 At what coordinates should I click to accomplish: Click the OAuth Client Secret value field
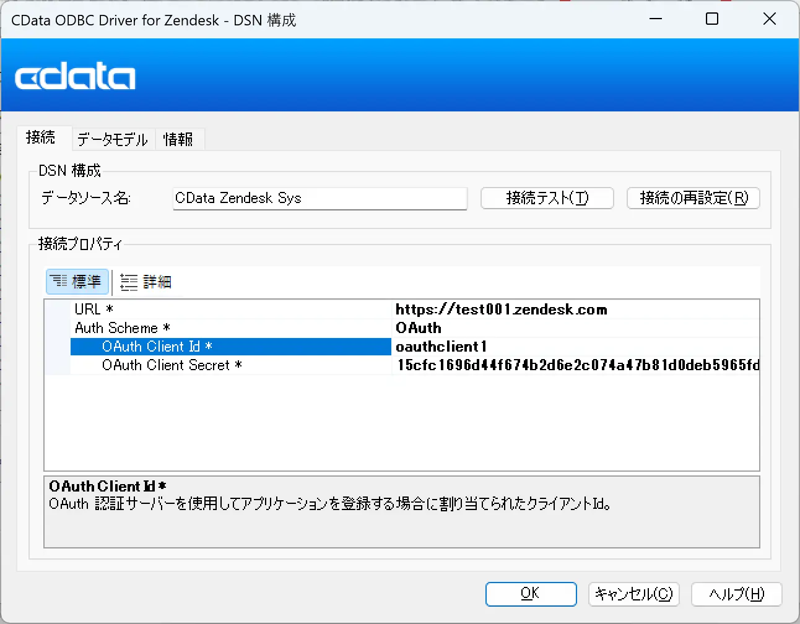576,365
